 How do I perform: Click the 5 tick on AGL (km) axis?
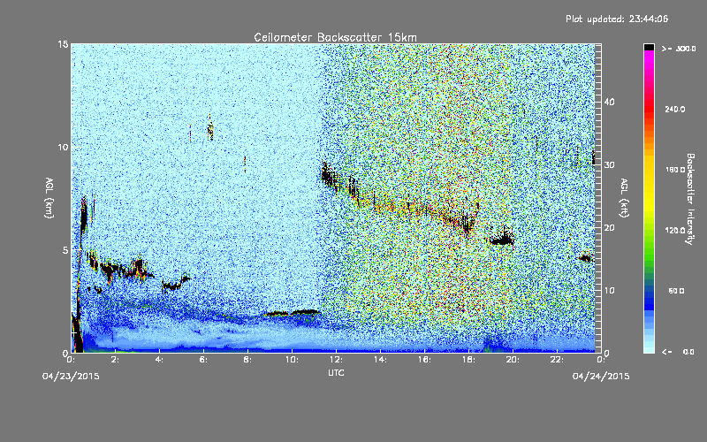(x=65, y=250)
